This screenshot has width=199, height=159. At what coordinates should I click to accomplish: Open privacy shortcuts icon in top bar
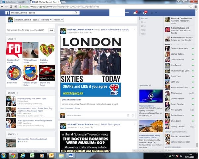152,13
